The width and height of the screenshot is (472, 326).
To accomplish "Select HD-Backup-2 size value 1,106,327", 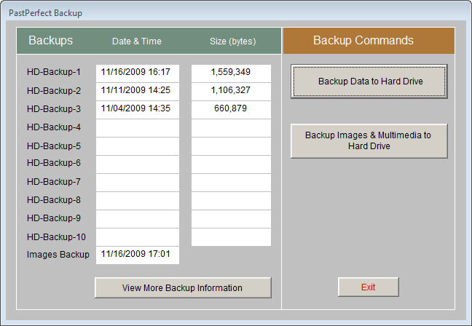I will 231,91.
